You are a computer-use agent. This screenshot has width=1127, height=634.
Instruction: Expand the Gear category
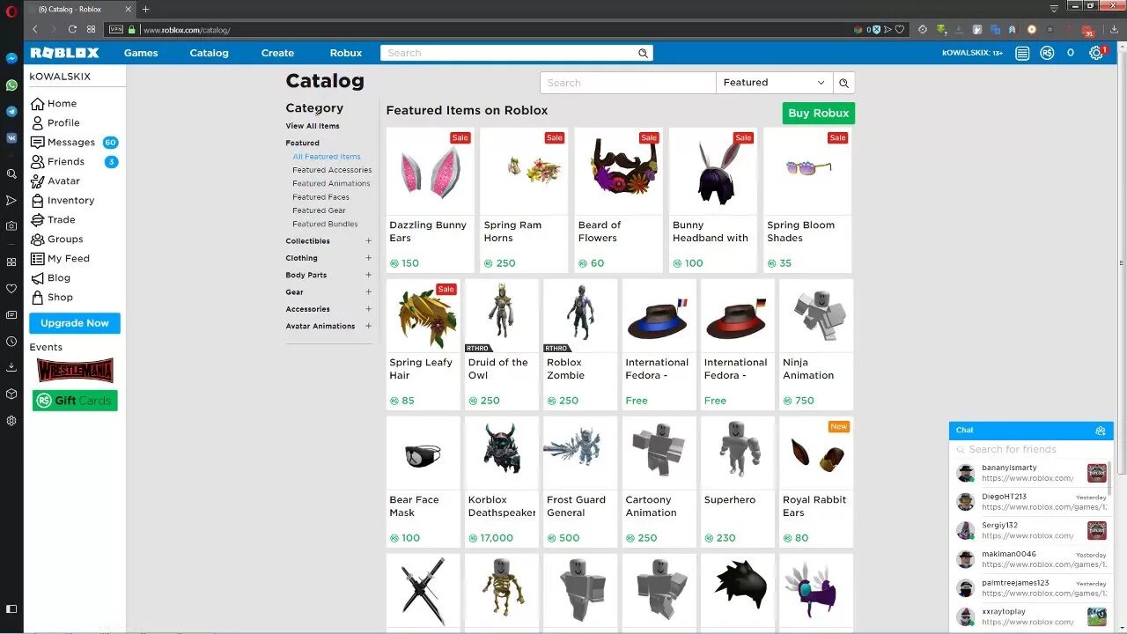tap(368, 292)
